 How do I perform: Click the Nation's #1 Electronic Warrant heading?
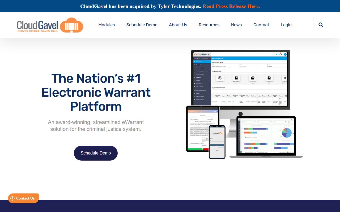(96, 92)
